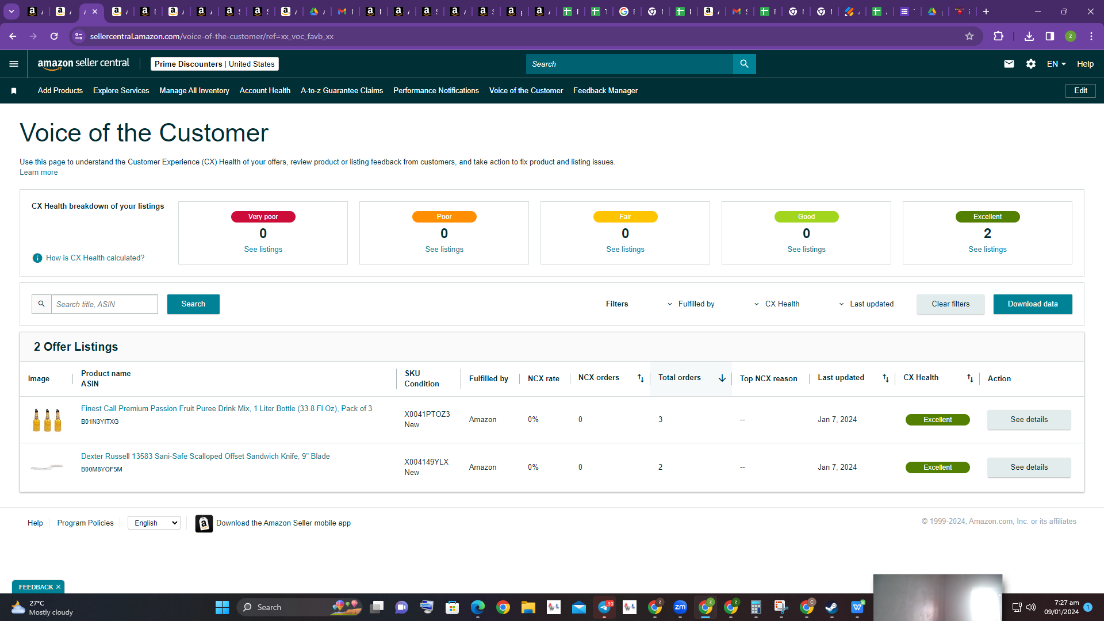Open Program Policies in the footer
This screenshot has height=621, width=1104.
86,523
